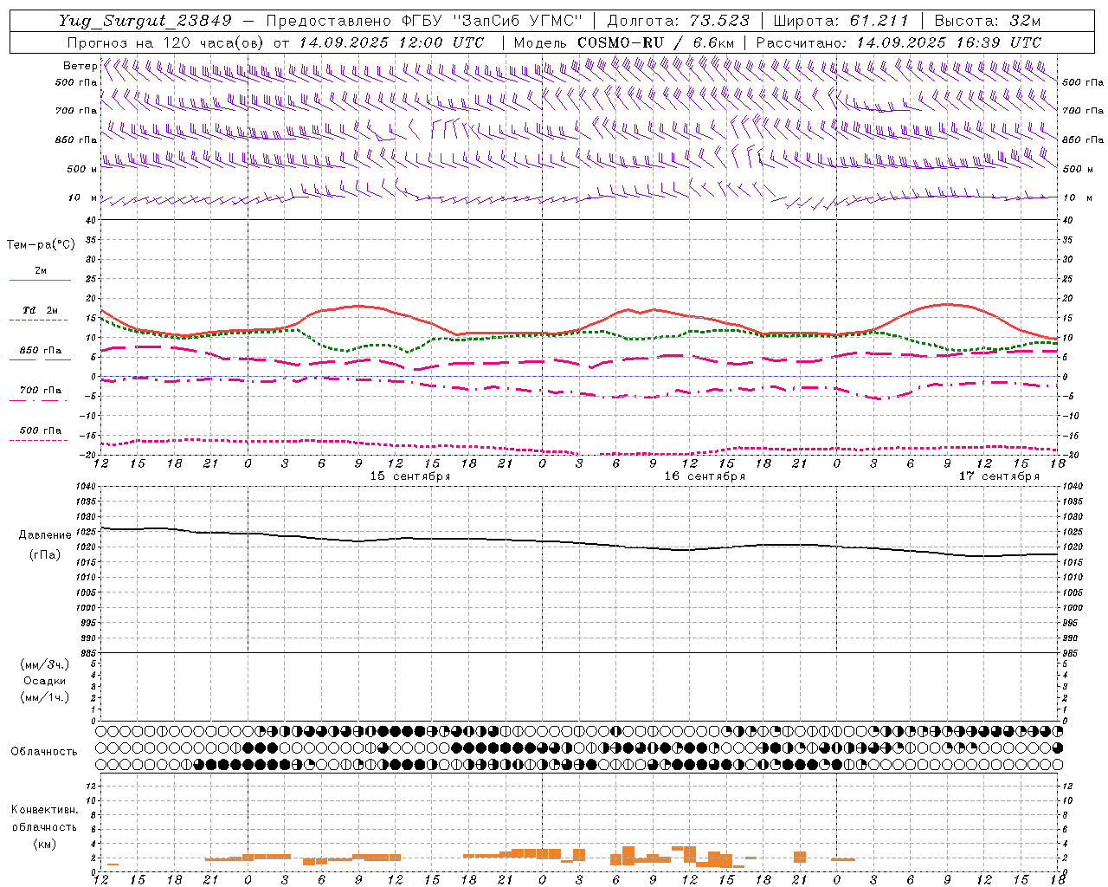The height and width of the screenshot is (887, 1108).
Task: Click the solid line sample under 2м legend
Action: coord(40,280)
